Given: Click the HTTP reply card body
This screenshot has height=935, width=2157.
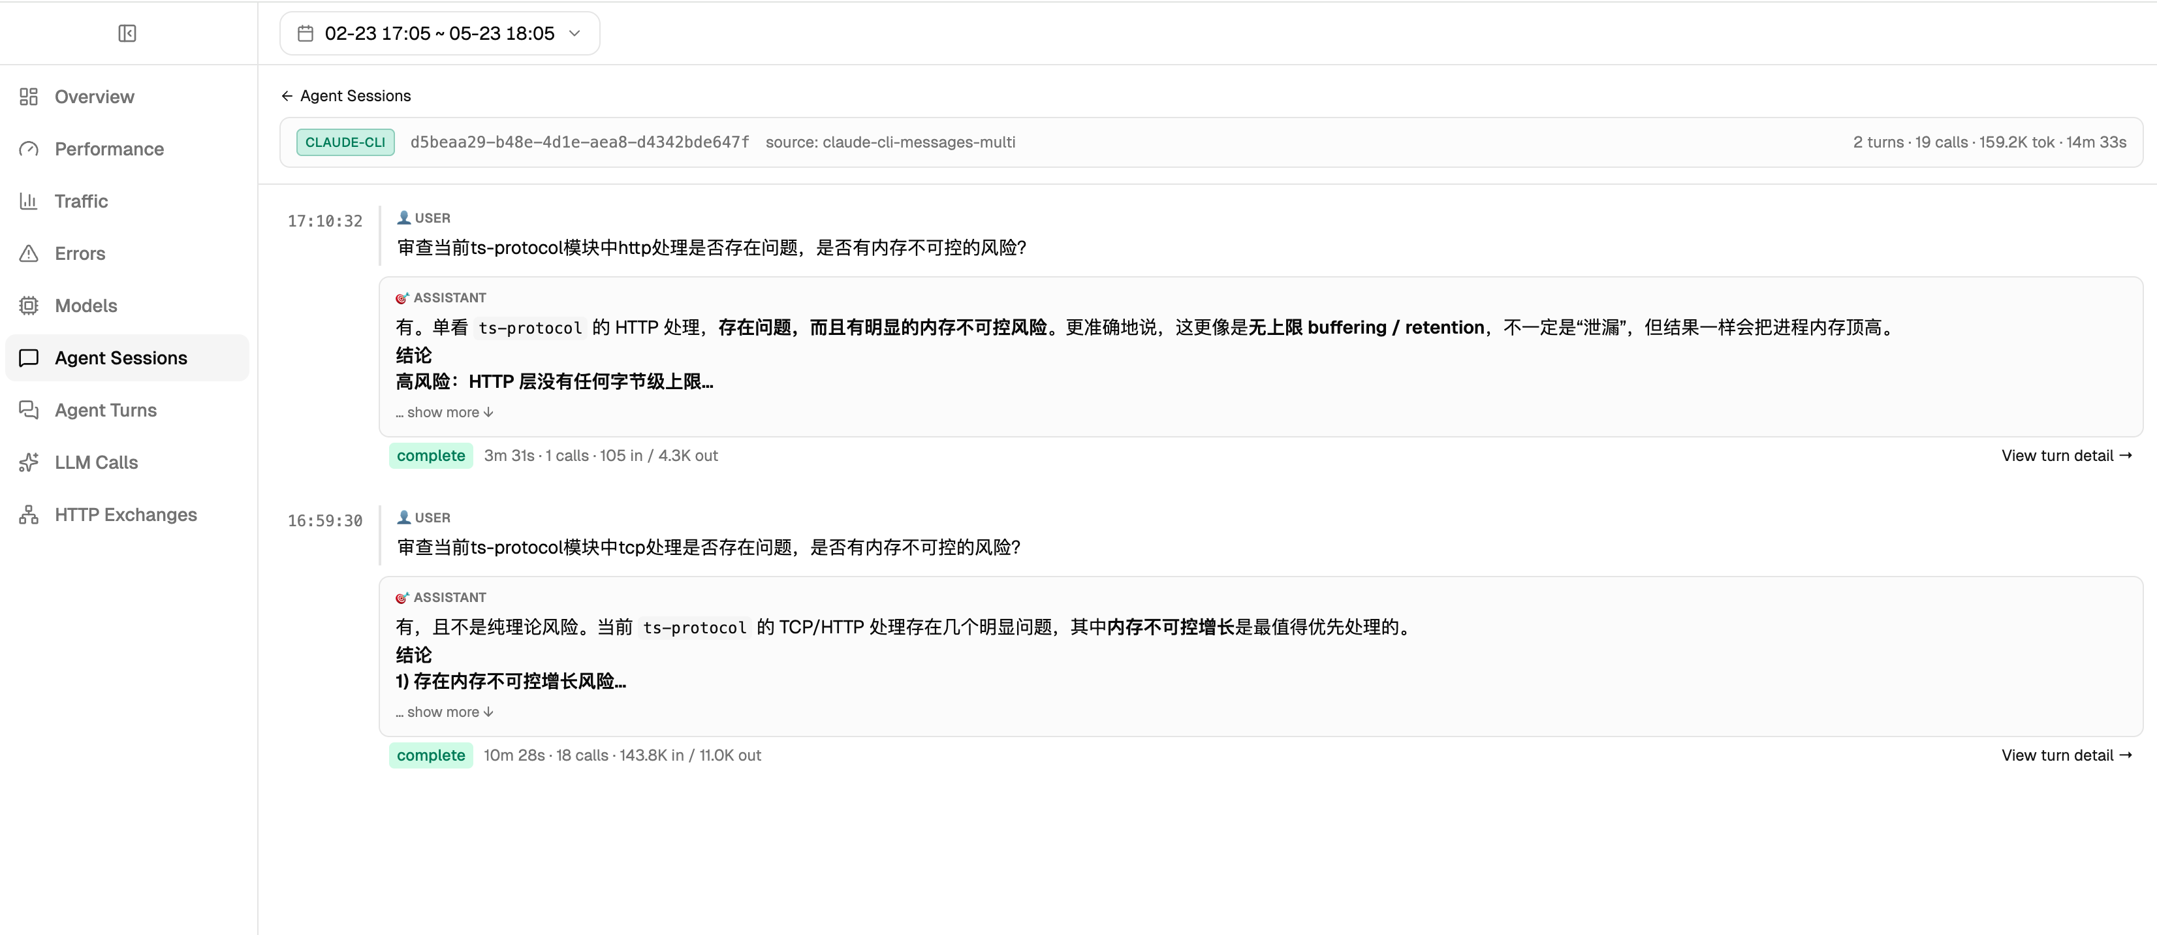Looking at the screenshot, I should pyautogui.click(x=1260, y=357).
